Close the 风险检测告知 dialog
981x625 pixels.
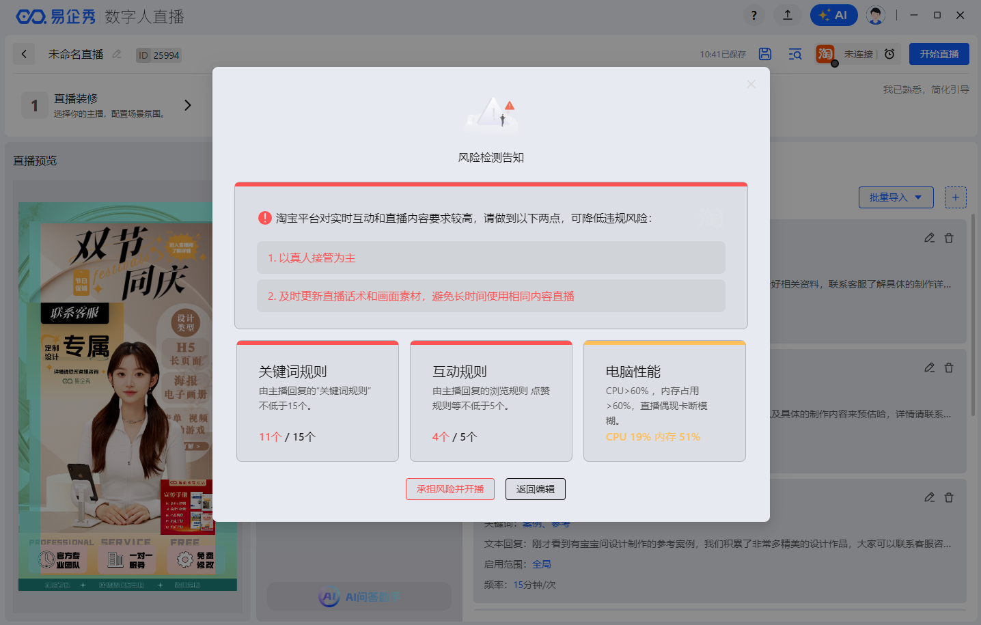tap(751, 84)
